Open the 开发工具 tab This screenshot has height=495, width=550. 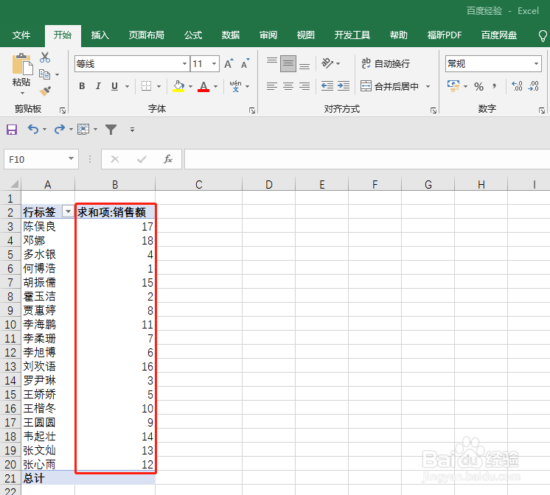coord(352,35)
